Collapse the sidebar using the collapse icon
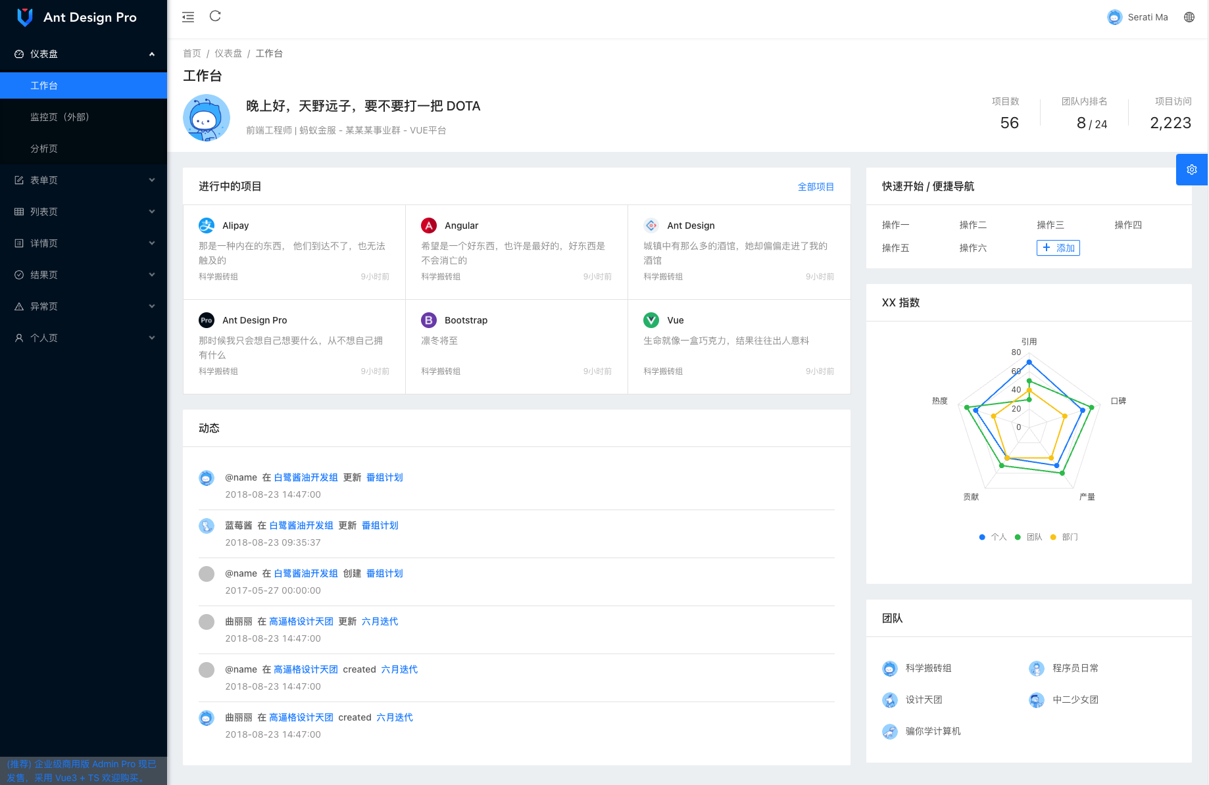 [x=187, y=16]
